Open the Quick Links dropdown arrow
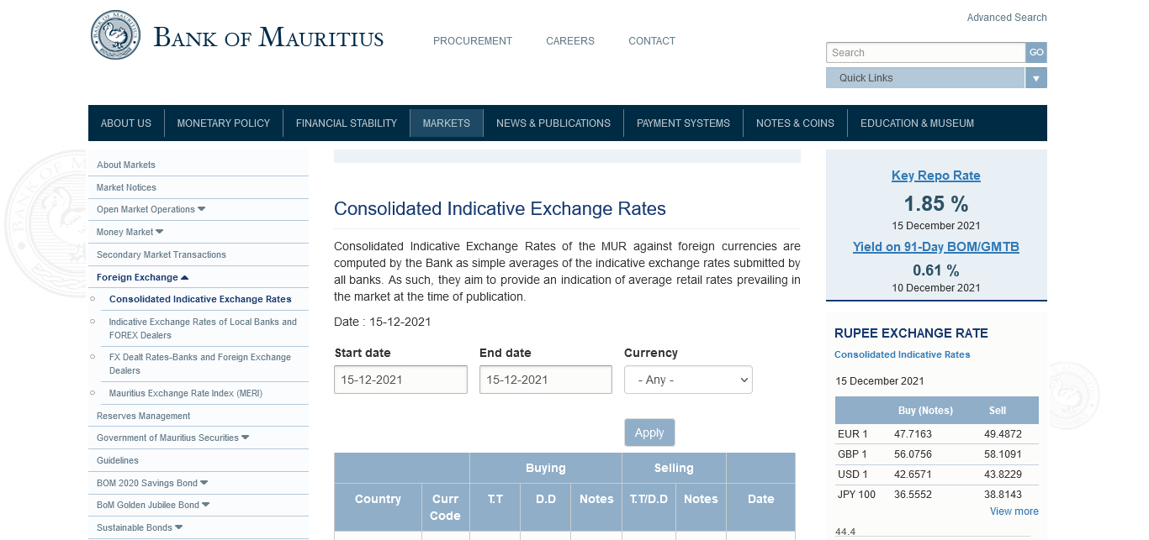Screen dimensions: 1149x540 click(1036, 78)
